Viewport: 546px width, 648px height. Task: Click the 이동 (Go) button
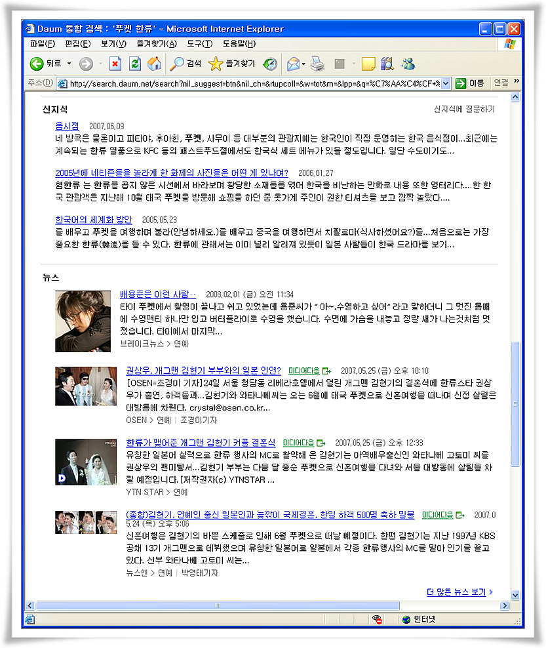coord(470,83)
